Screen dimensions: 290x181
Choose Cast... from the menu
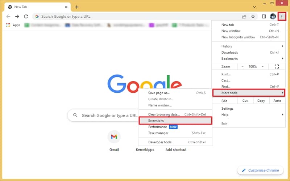click(x=249, y=80)
